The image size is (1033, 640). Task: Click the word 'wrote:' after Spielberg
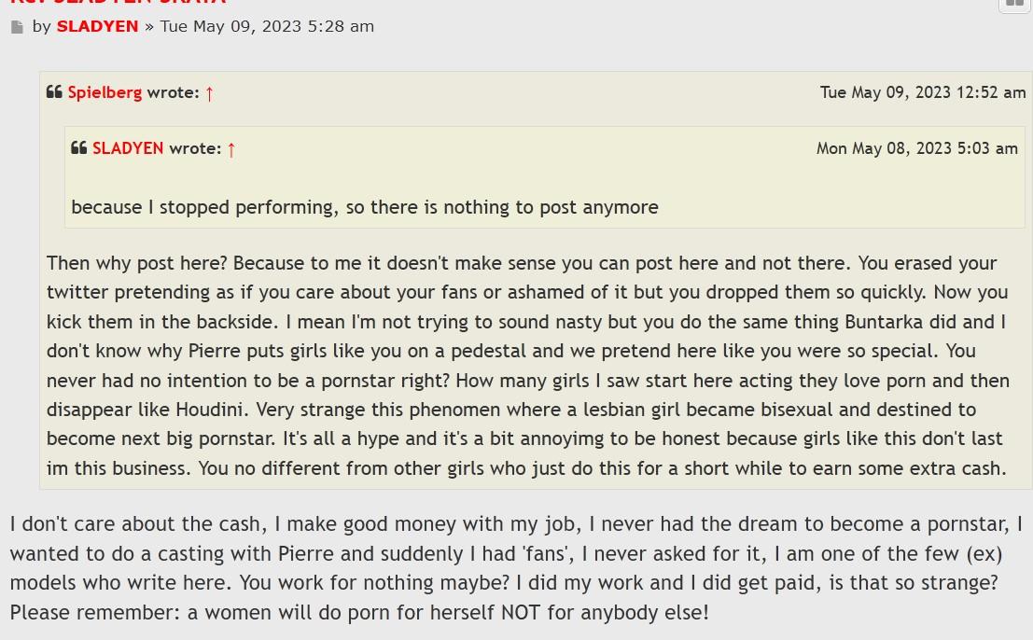[173, 92]
